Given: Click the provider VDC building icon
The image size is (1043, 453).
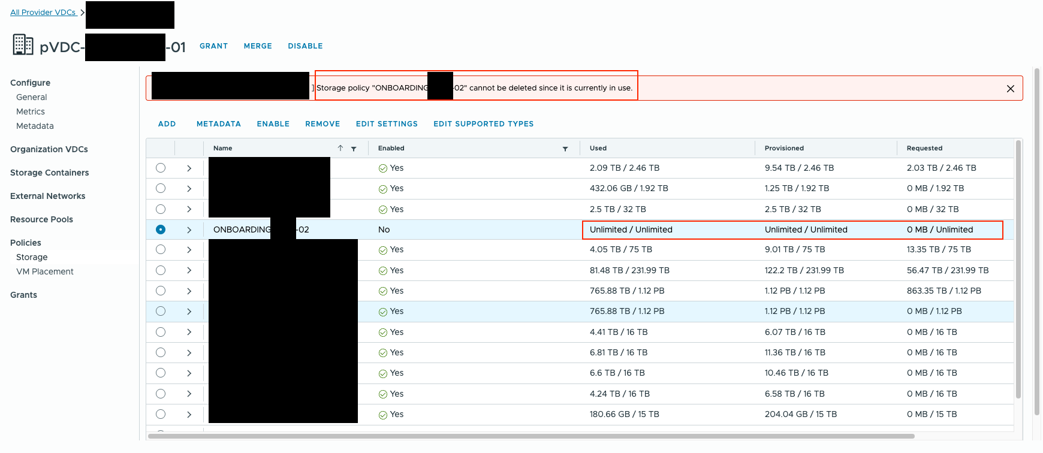Looking at the screenshot, I should click(x=23, y=45).
